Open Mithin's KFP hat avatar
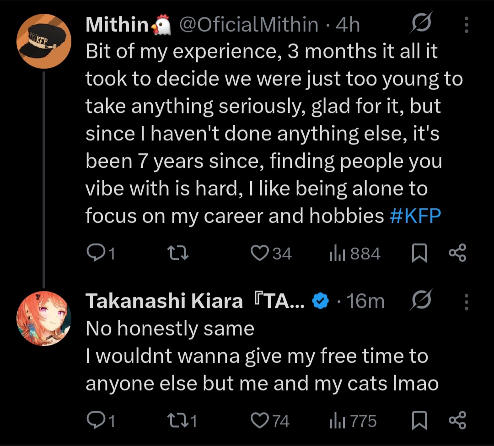 tap(44, 41)
